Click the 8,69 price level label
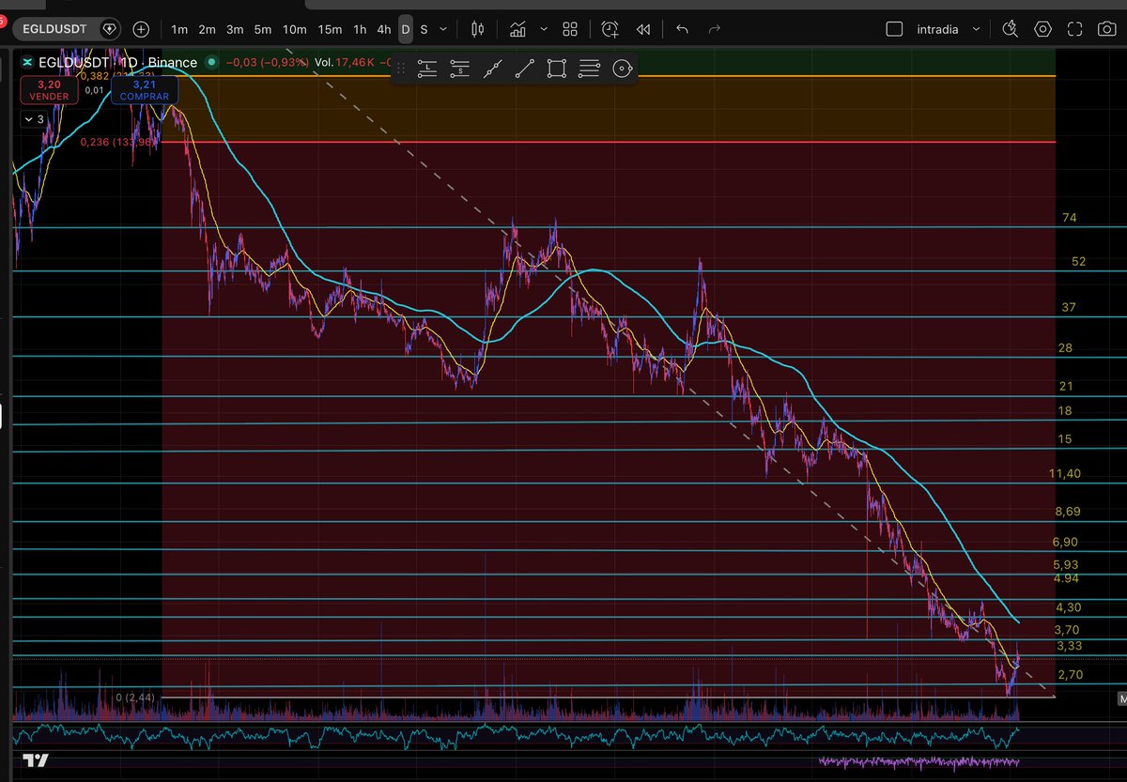Screen dimensions: 1127x782 pos(1068,512)
